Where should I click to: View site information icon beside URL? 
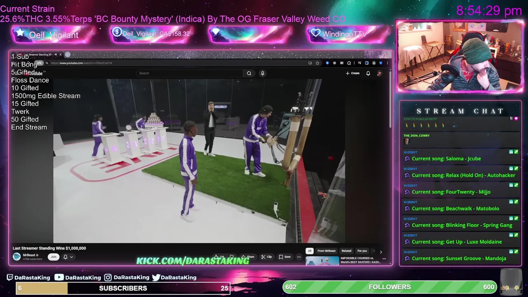pos(47,63)
